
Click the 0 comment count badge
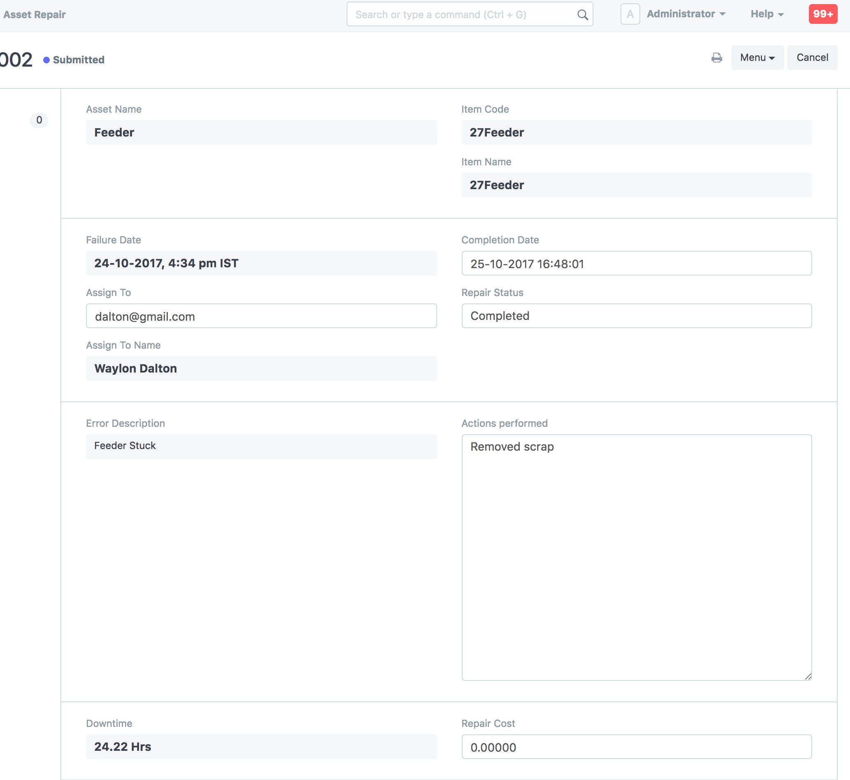(x=39, y=120)
